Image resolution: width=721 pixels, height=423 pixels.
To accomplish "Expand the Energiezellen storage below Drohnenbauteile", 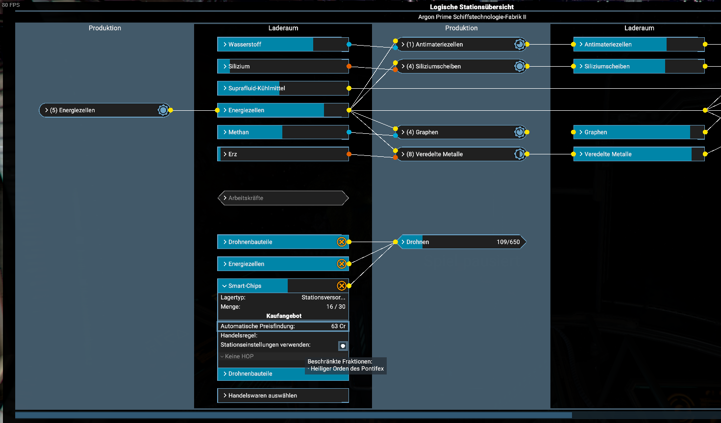I will (x=283, y=264).
